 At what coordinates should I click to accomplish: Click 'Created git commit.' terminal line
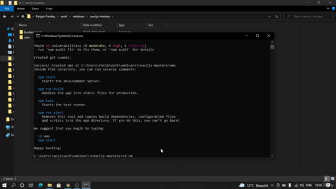[52, 57]
